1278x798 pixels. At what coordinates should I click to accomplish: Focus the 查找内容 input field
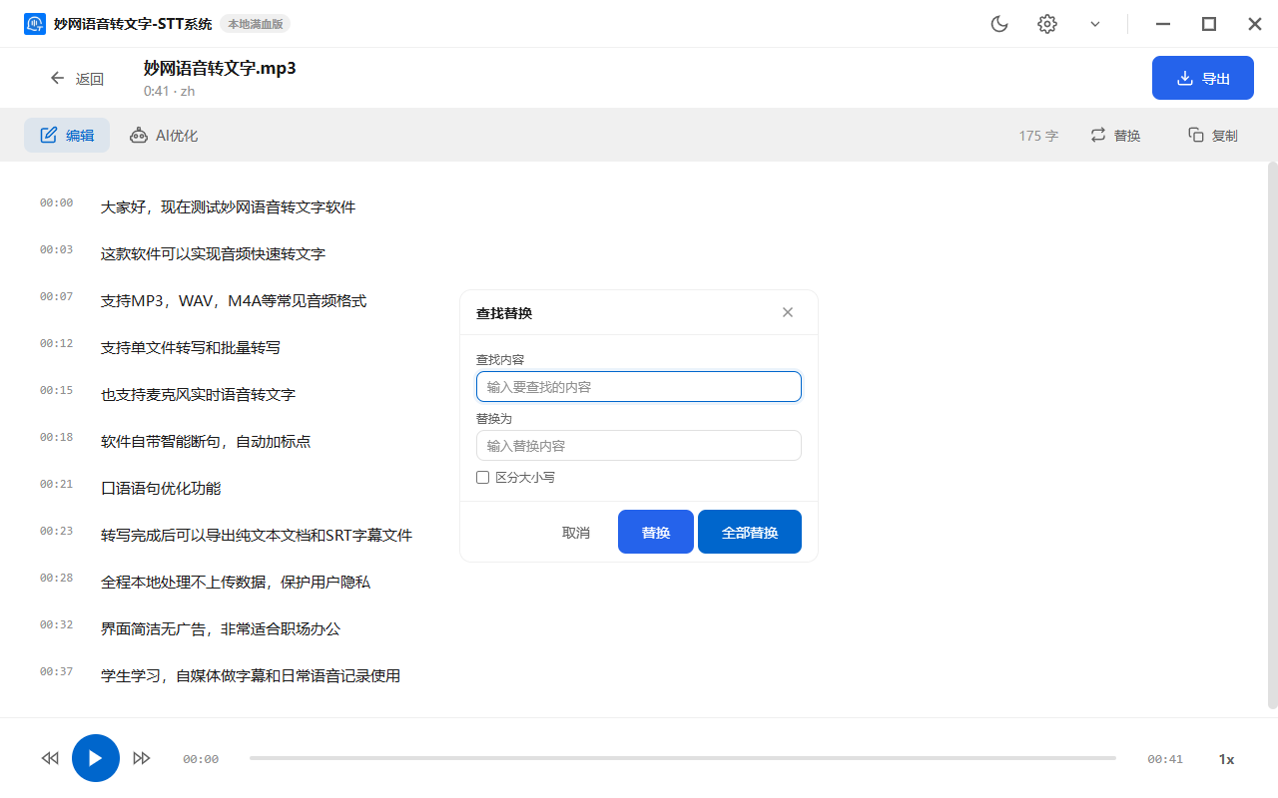pyautogui.click(x=639, y=386)
